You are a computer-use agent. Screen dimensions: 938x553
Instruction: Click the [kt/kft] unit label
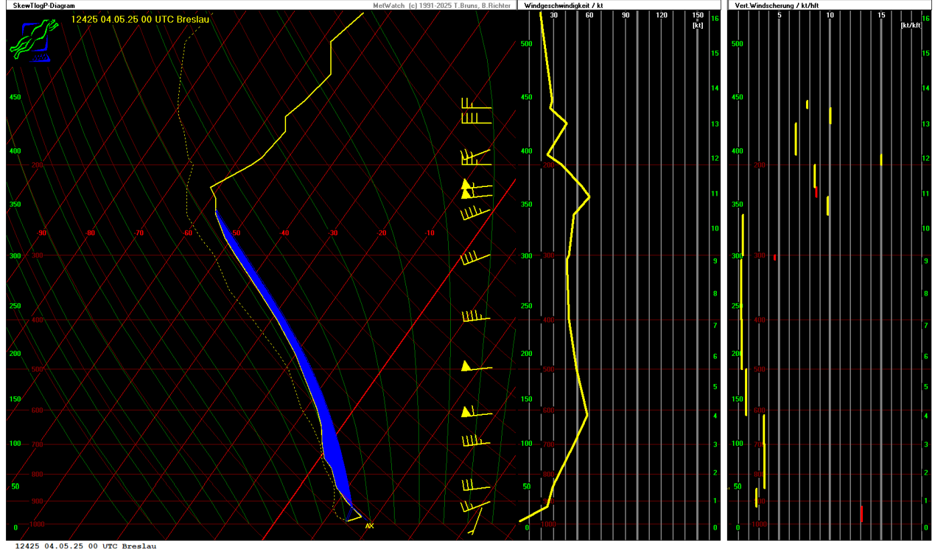(911, 25)
